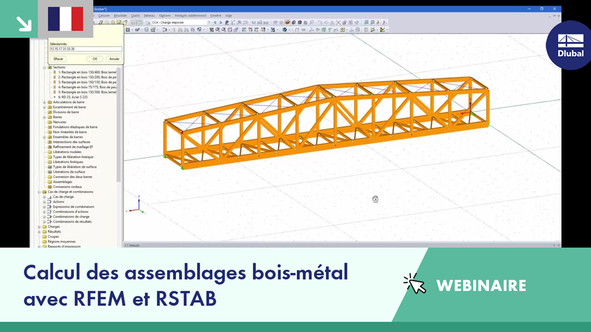Click Fondations élastiques de barre icon

tap(50, 127)
